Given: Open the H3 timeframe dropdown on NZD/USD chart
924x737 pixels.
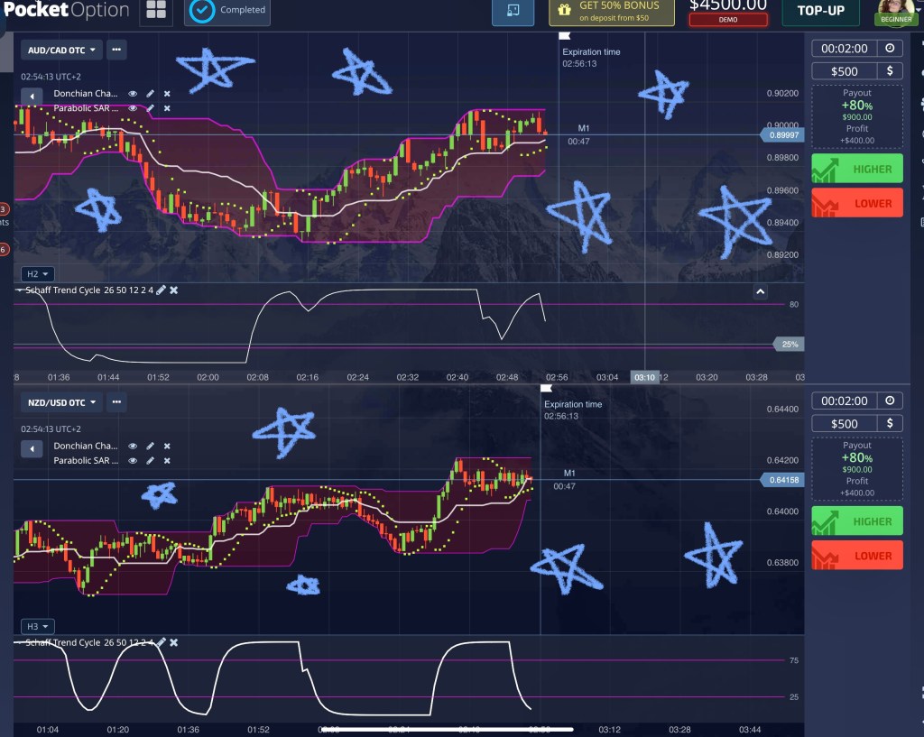Looking at the screenshot, I should click(35, 625).
